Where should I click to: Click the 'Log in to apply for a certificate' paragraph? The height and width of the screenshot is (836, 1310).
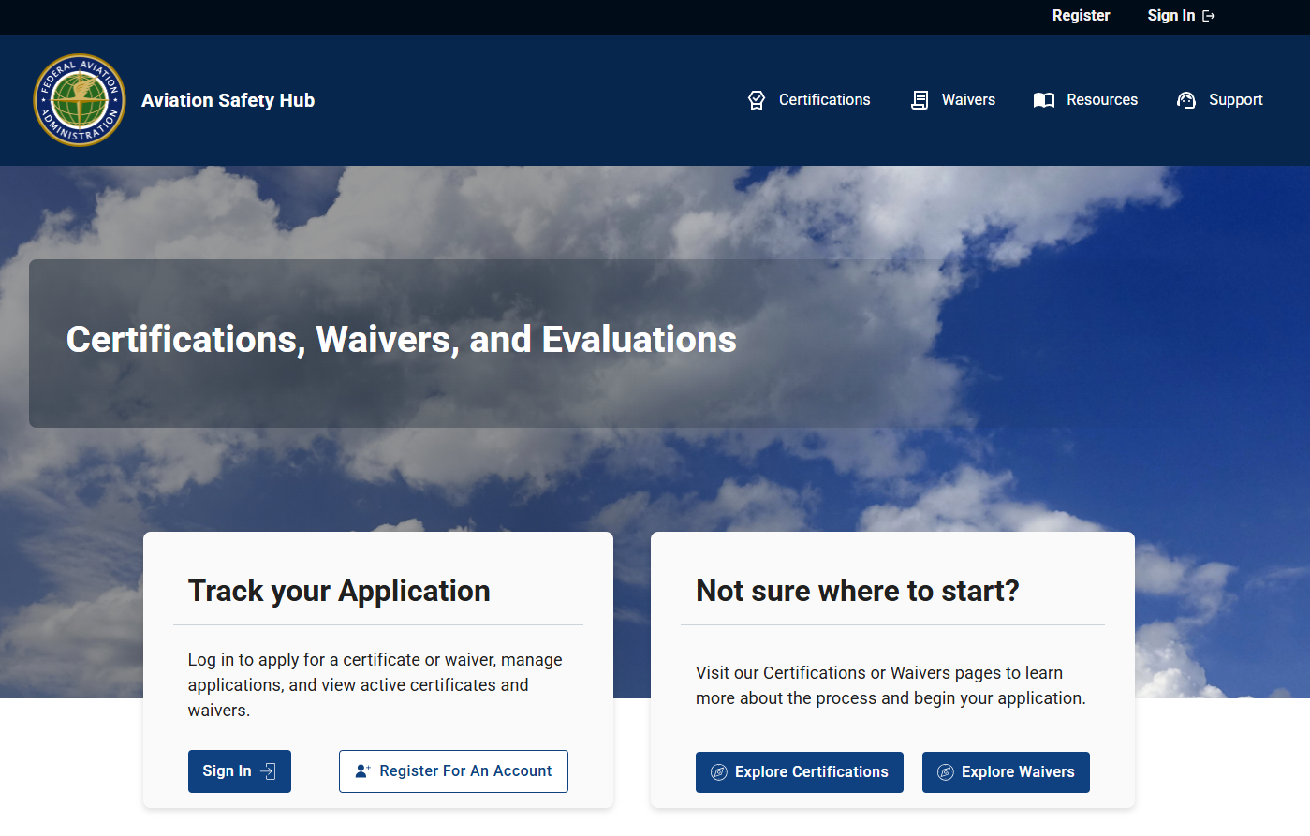point(375,685)
